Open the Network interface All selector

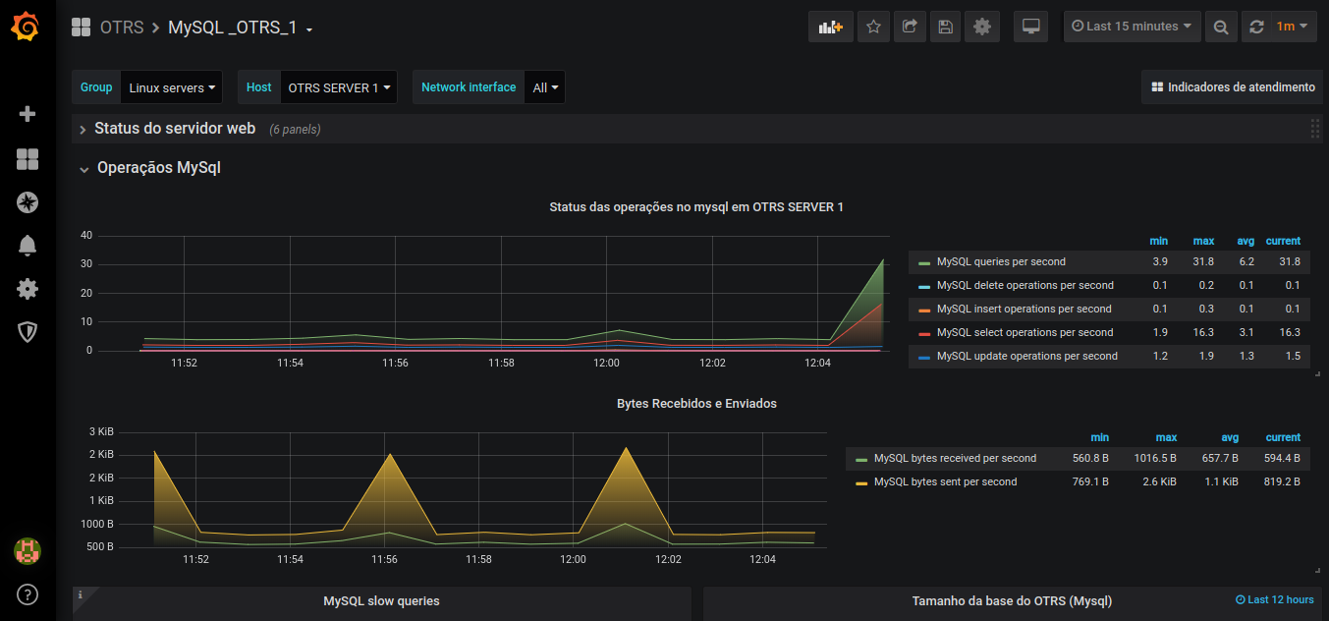point(544,86)
